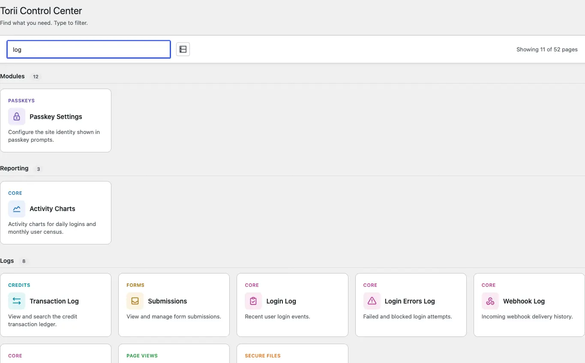Click the Logs section heading
This screenshot has width=585, height=363.
pyautogui.click(x=7, y=261)
